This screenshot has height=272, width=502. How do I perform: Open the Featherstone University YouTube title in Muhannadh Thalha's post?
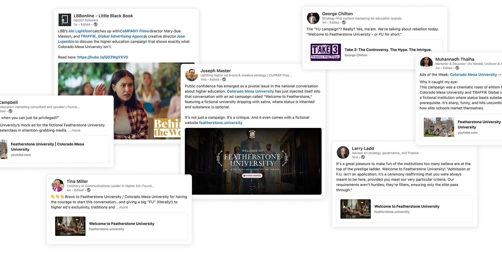(479, 124)
